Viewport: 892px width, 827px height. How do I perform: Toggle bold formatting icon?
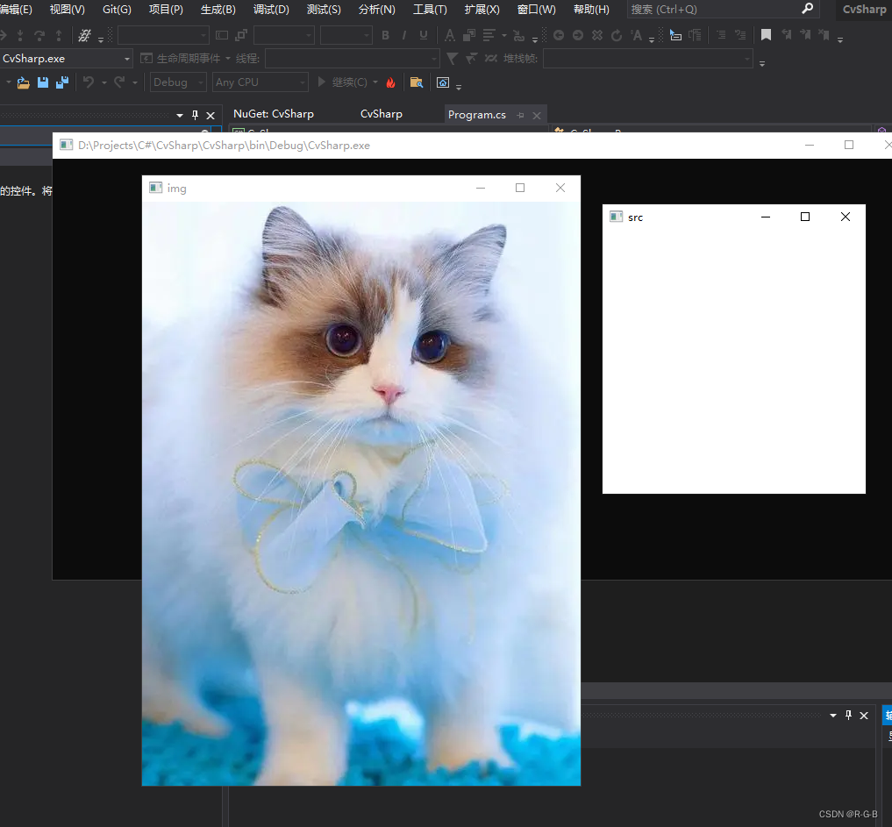click(386, 35)
